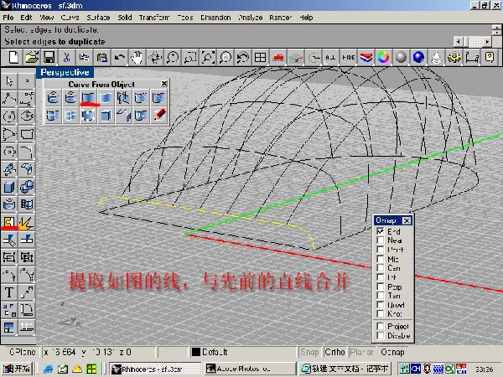The height and width of the screenshot is (377, 503).
Task: Click the Explode icon in sidebar
Action: coord(27,222)
